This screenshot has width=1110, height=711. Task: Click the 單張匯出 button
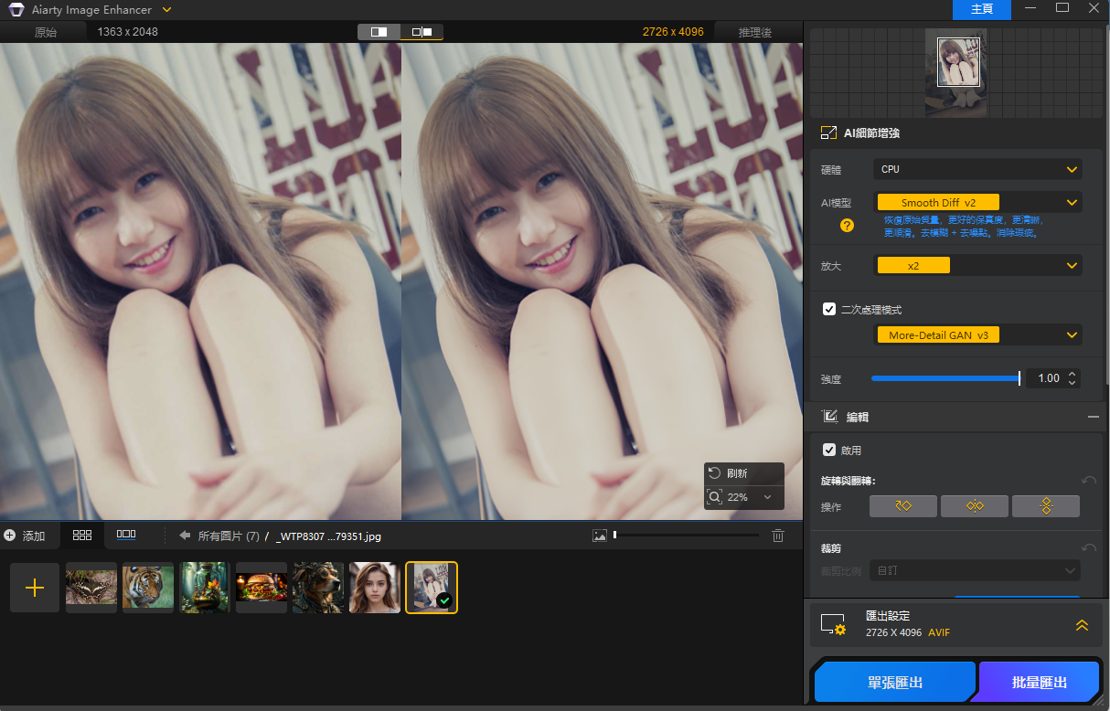click(x=895, y=683)
